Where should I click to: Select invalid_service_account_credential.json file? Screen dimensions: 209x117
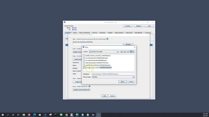point(98,56)
